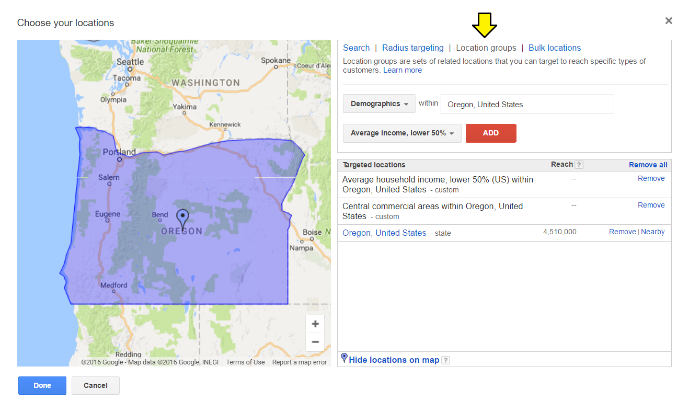Open the Bulk locations tab
The width and height of the screenshot is (689, 412).
point(555,48)
